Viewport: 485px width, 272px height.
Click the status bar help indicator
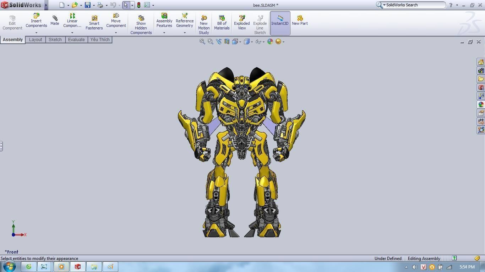click(454, 258)
